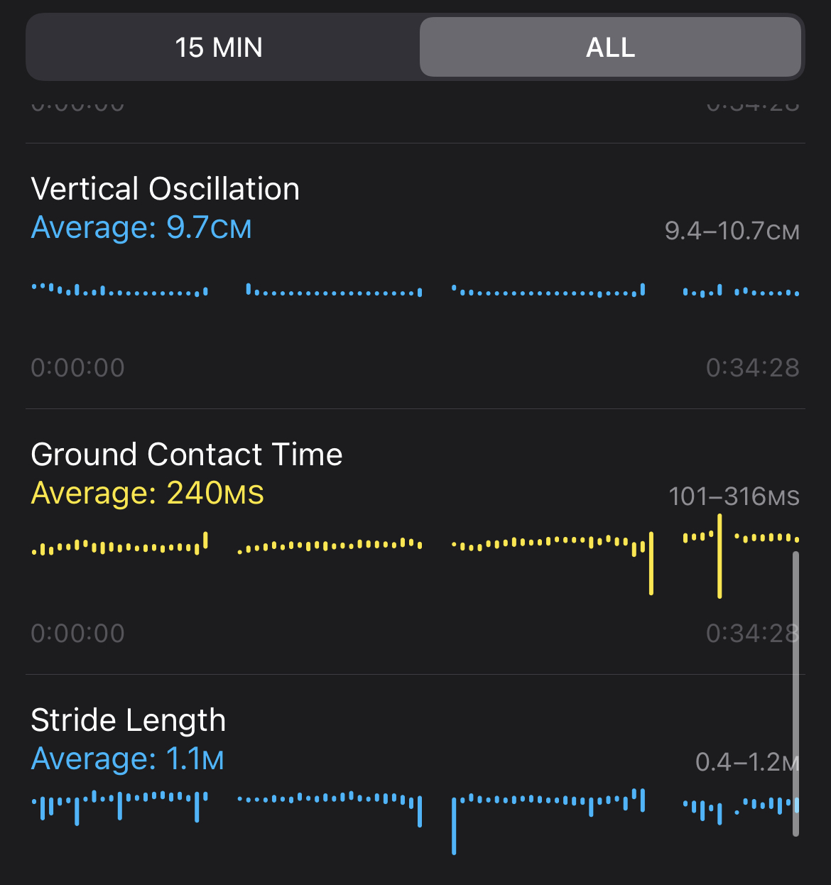Click the 9.4–10.7cm range label
Image resolution: width=831 pixels, height=885 pixels.
[x=732, y=231]
